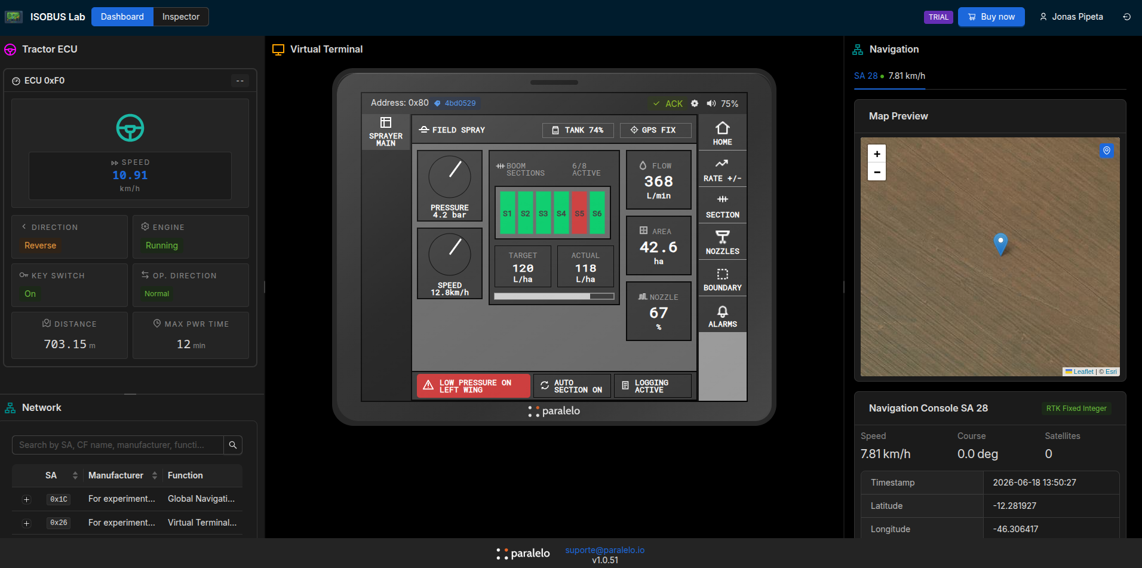Click the Navigation panel header icon
This screenshot has height=568, width=1142.
tap(858, 50)
